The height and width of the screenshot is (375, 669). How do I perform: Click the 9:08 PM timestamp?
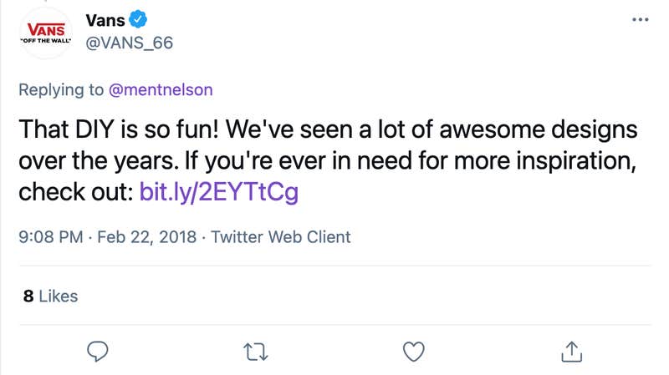coord(50,237)
